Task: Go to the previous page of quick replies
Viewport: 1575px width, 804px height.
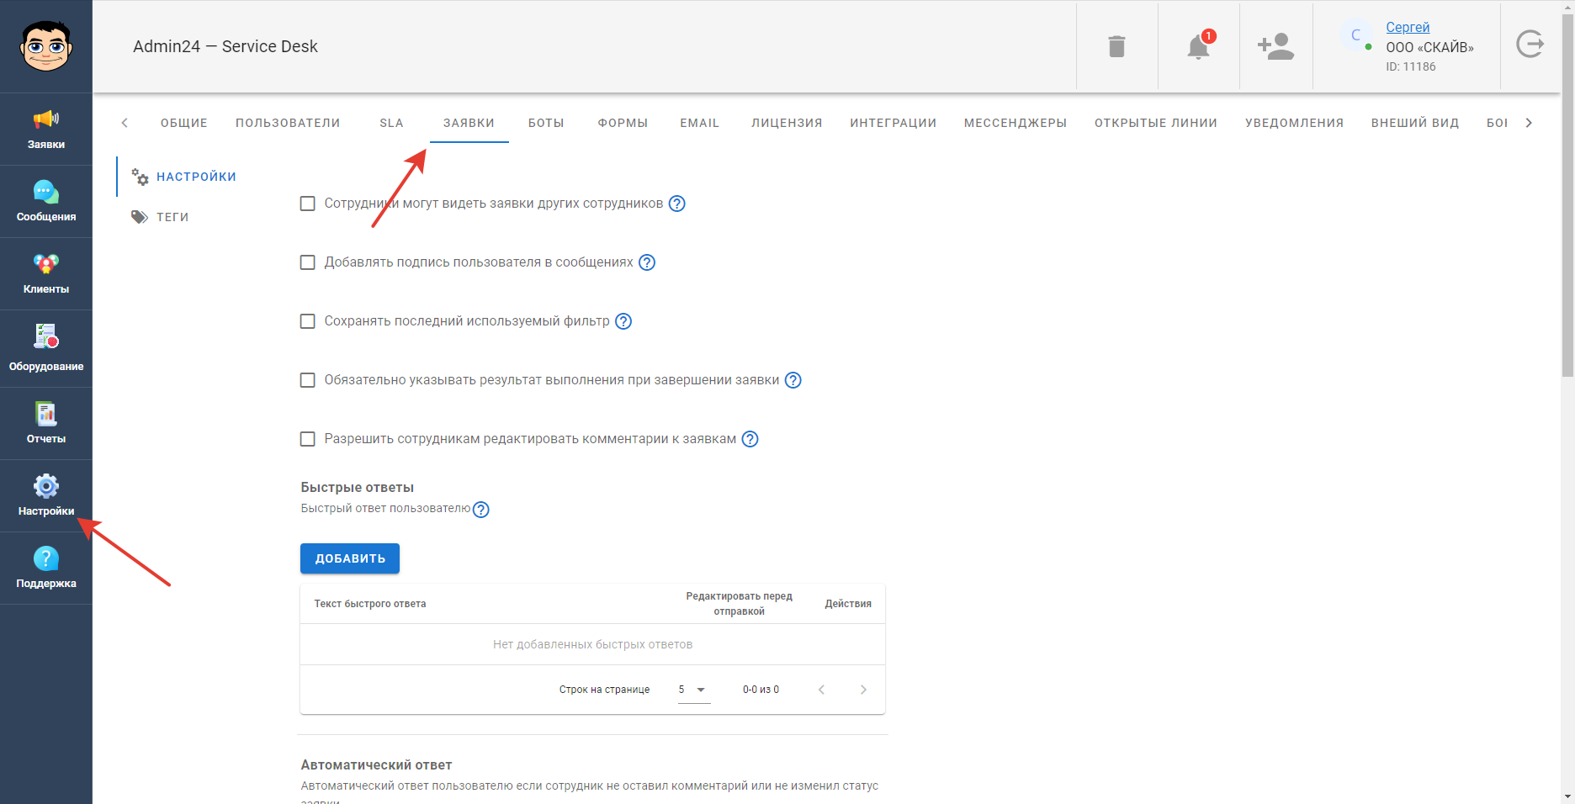Action: click(x=822, y=690)
